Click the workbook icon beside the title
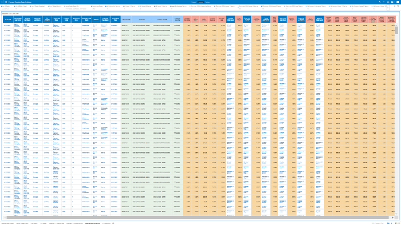The image size is (401, 225). [6, 2]
